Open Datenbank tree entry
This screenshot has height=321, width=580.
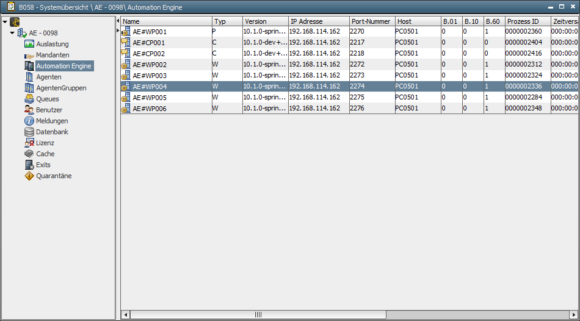52,132
